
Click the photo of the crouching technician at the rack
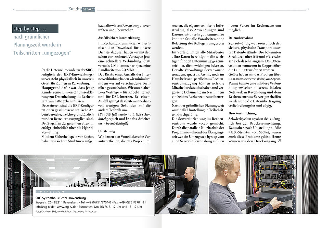pyautogui.click(x=158, y=184)
